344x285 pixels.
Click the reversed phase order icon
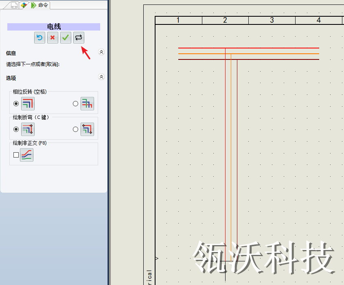(87, 103)
